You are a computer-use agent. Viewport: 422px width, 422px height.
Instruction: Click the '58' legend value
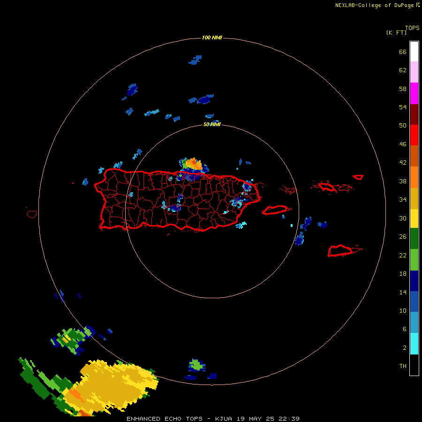[403, 89]
